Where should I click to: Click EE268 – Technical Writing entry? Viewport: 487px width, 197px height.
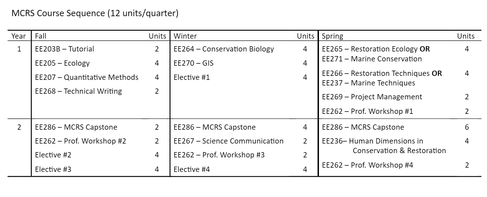(78, 91)
